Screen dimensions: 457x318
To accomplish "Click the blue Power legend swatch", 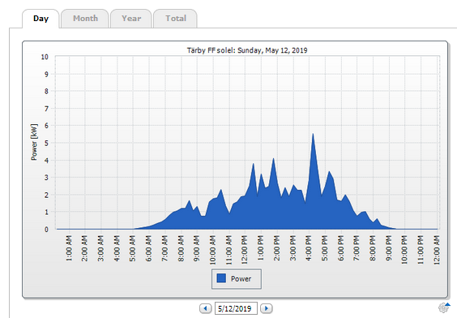I will click(221, 278).
